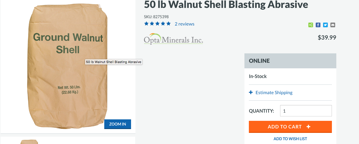Click the plus icon beside Estimate Shipping
The width and height of the screenshot is (359, 144).
click(251, 92)
